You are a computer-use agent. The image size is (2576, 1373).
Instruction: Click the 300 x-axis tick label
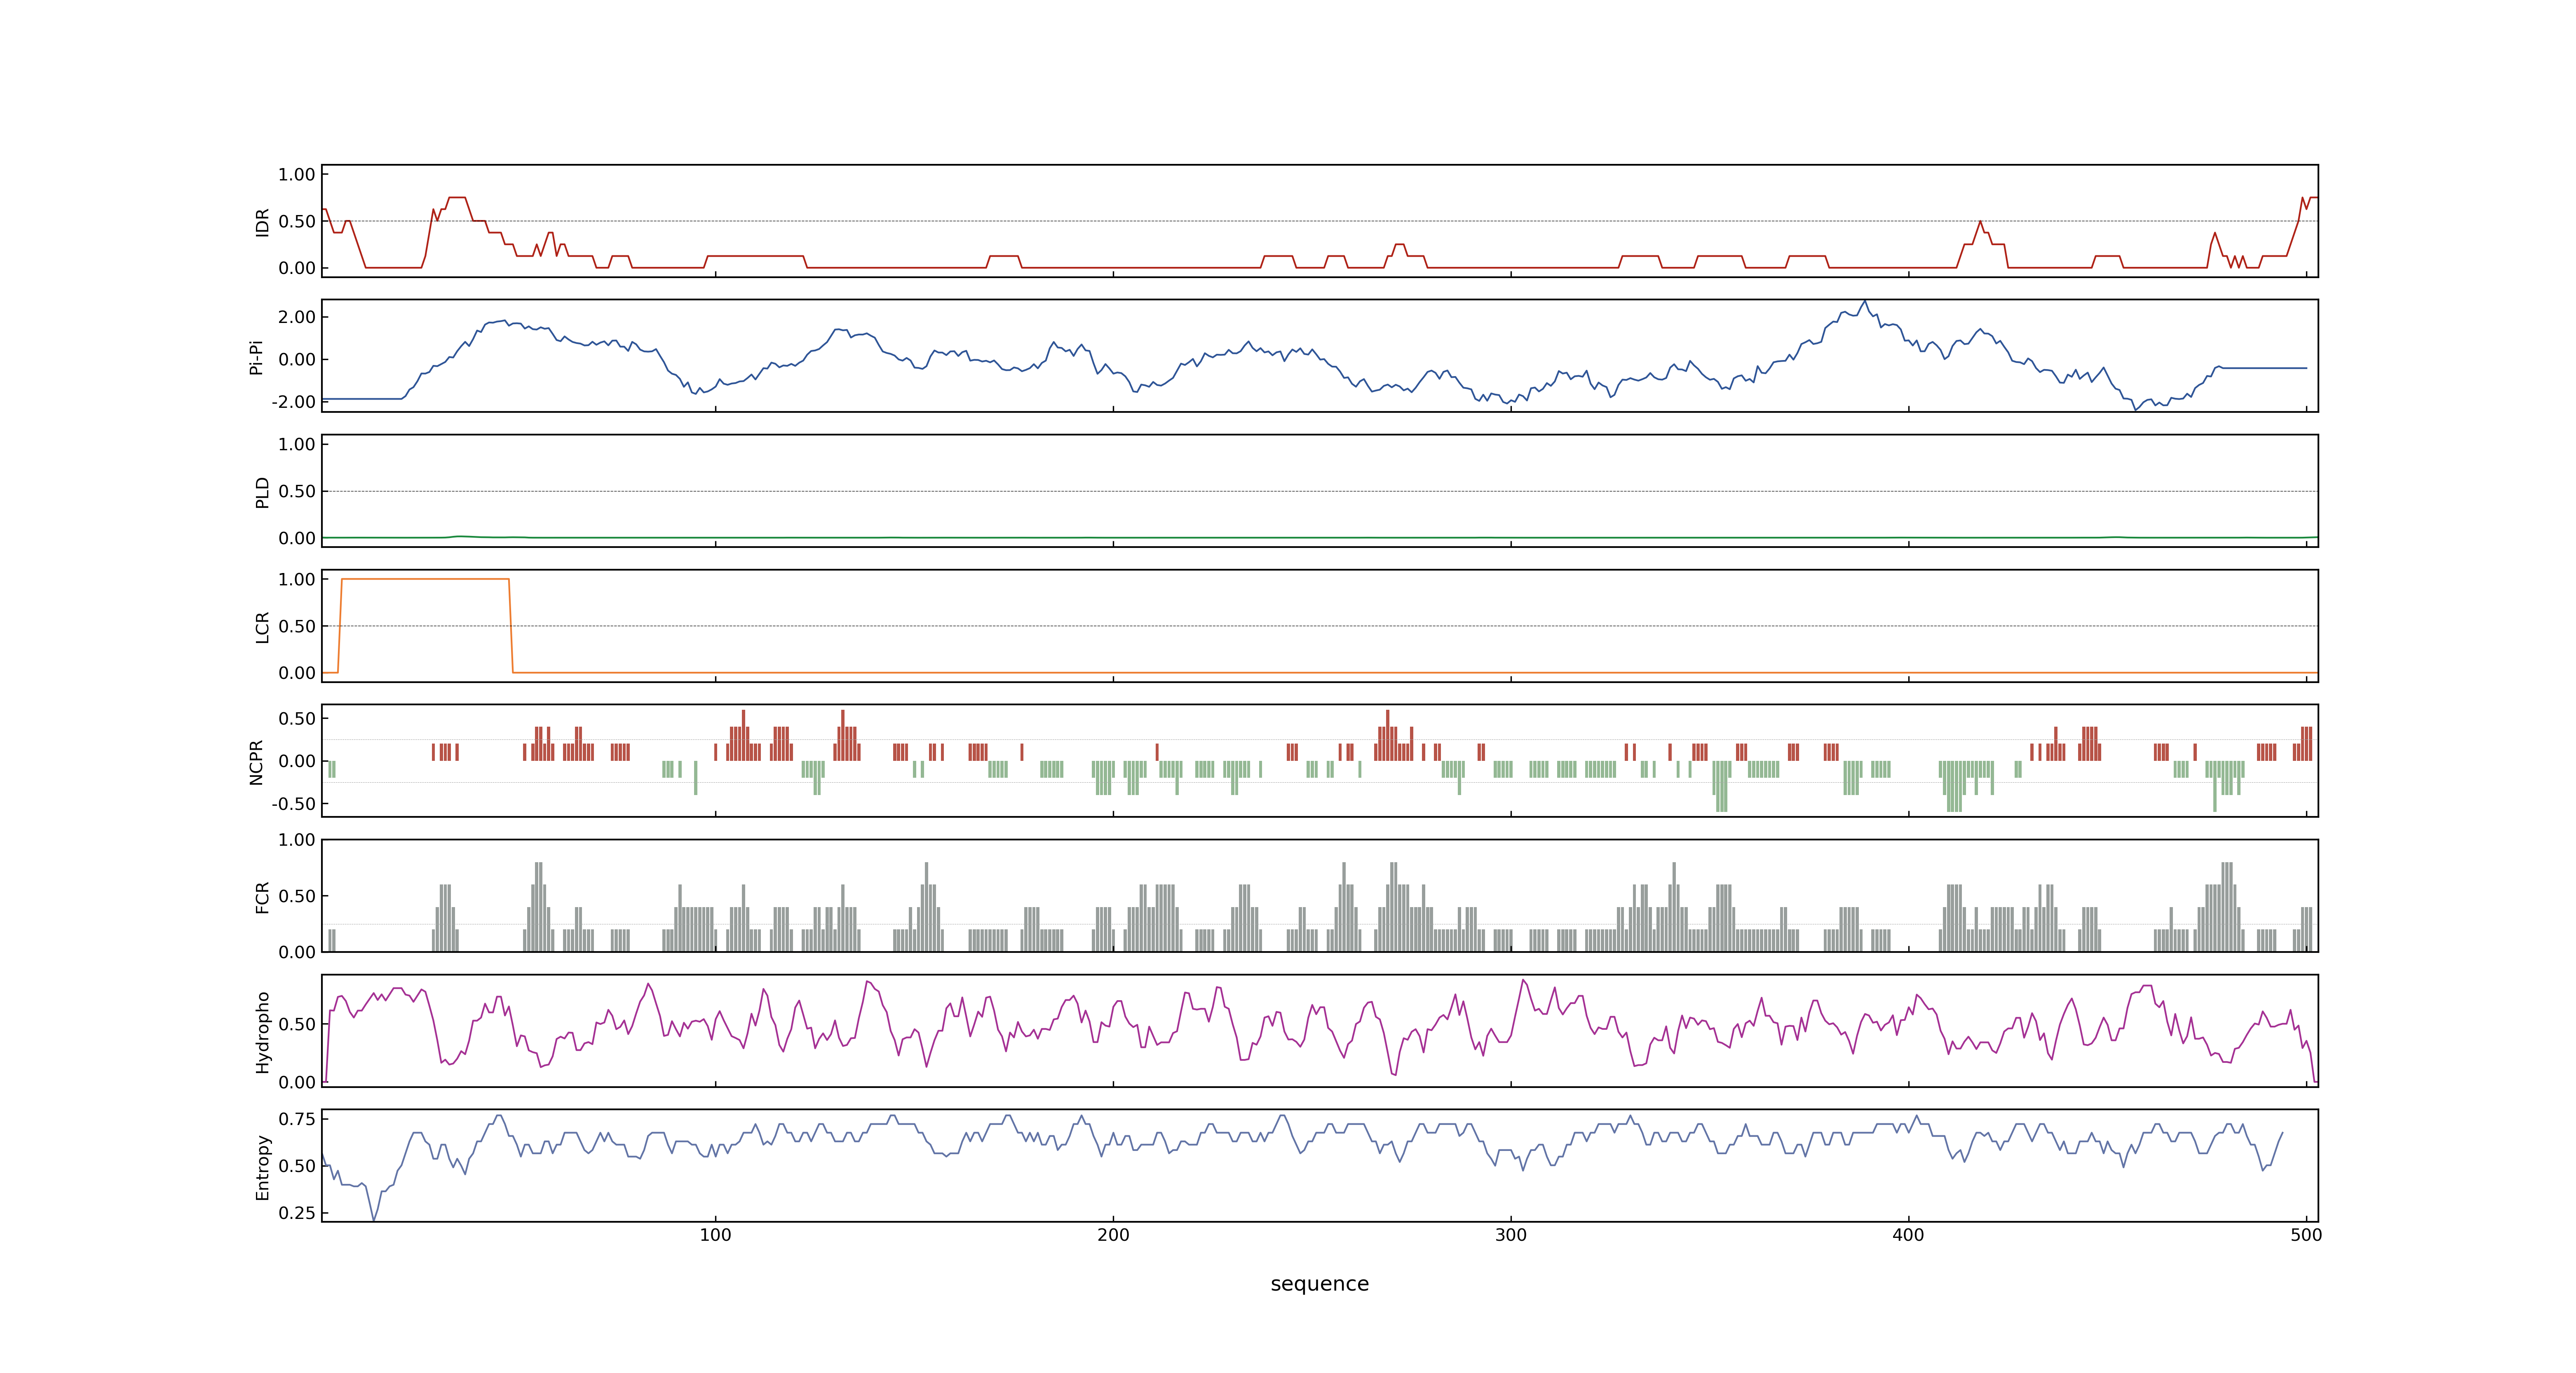1510,1235
